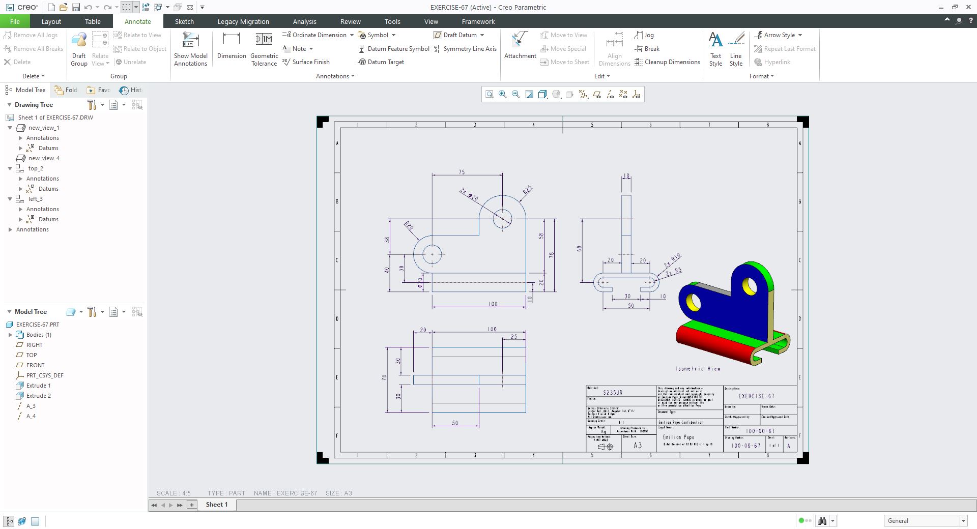Select the Folder Browser tab in navigator
Viewport: 977px width, 529px height.
(x=66, y=90)
